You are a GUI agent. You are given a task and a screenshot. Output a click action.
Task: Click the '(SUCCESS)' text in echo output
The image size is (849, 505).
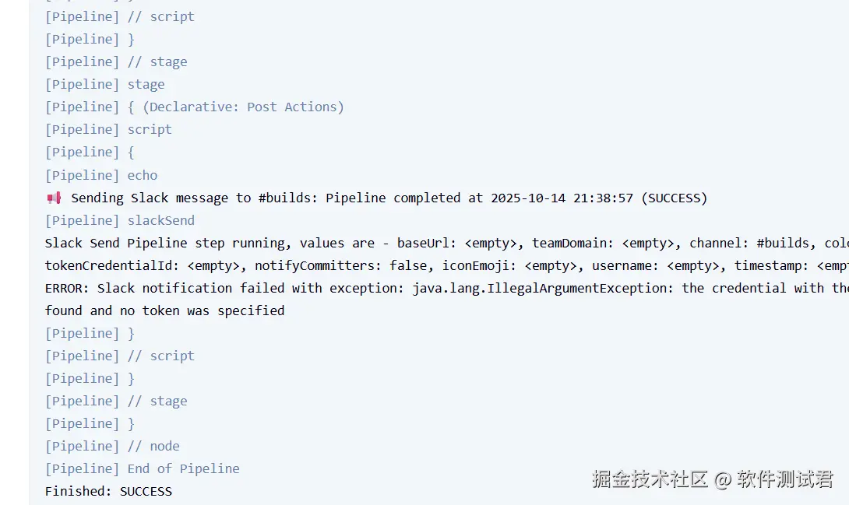pos(674,198)
